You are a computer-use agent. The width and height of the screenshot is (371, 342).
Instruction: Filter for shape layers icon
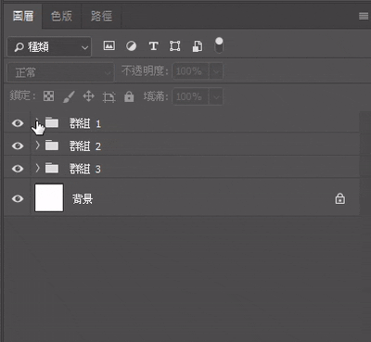point(174,46)
